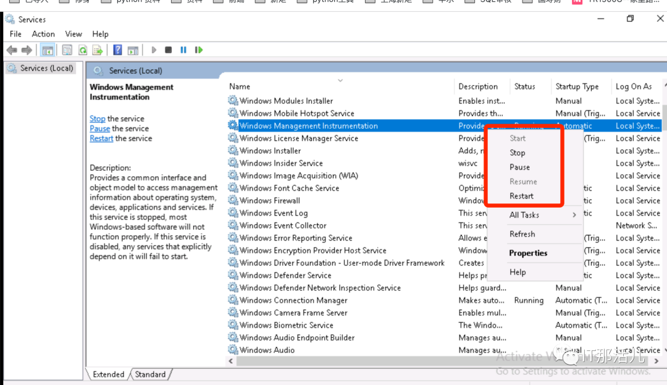
Task: Click the Forward arrow toolbar icon
Action: point(27,50)
